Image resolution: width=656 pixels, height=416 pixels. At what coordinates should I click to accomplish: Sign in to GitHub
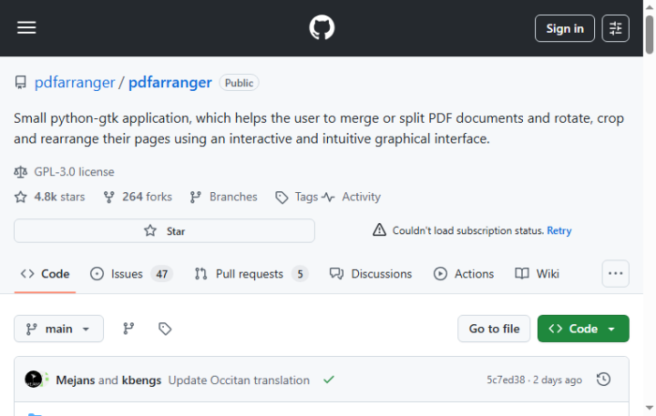click(x=565, y=28)
